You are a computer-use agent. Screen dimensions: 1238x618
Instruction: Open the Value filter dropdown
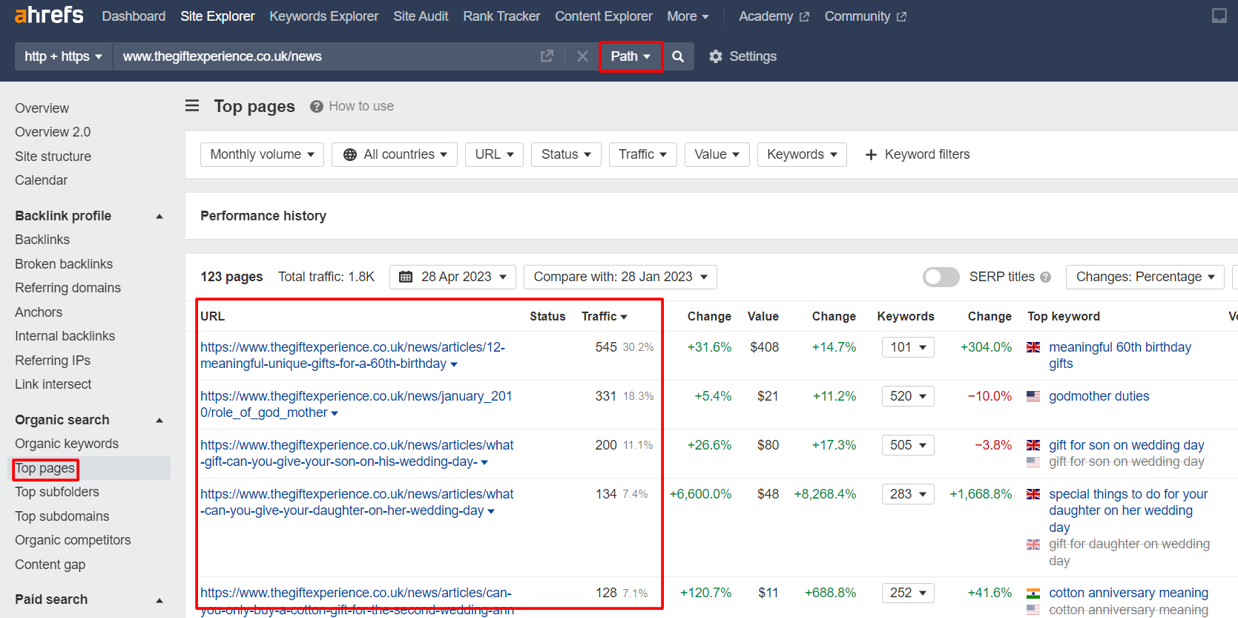click(717, 154)
